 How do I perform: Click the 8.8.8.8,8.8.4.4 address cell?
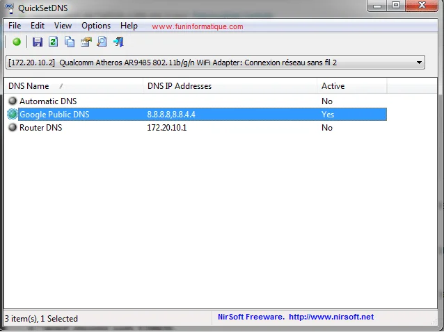(x=171, y=115)
